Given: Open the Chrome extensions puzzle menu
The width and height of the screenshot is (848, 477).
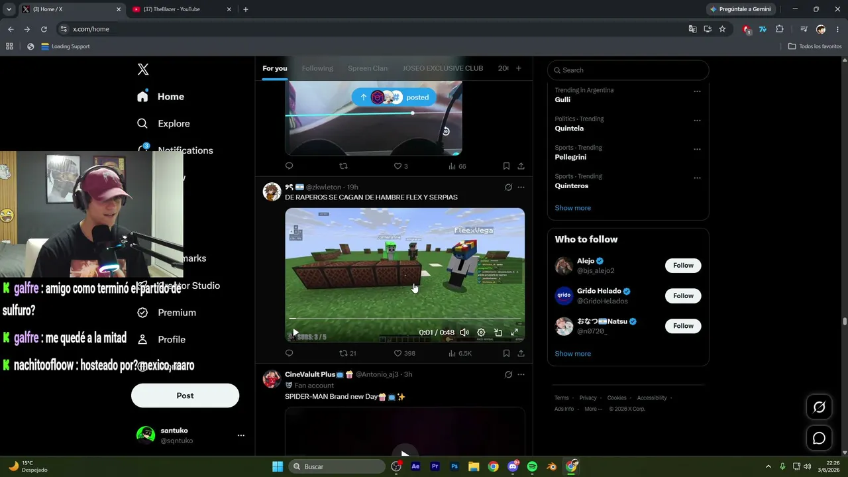Looking at the screenshot, I should point(779,29).
